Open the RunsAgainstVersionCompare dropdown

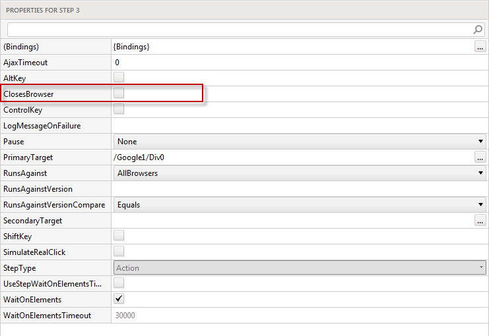(x=300, y=205)
